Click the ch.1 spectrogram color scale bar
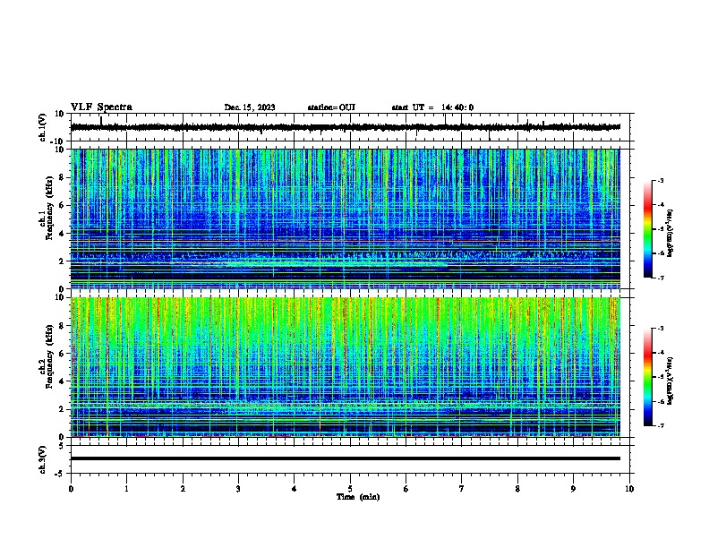The height and width of the screenshot is (548, 709). point(648,229)
